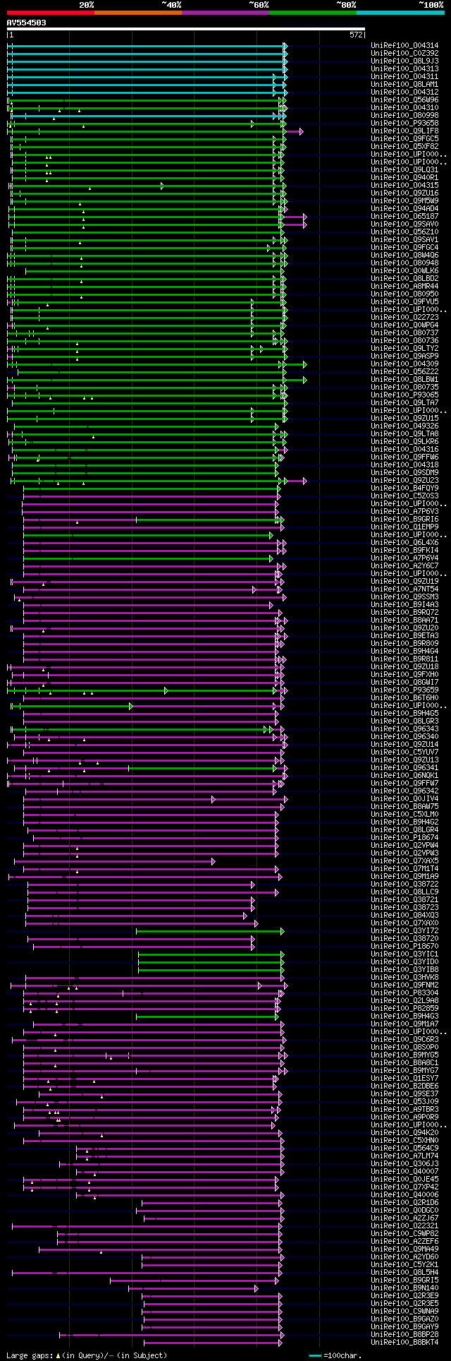Select hit UniRef100_C5YUV7

(404, 752)
